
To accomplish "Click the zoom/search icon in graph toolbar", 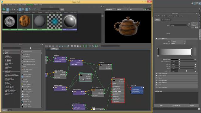I will [x=83, y=46].
